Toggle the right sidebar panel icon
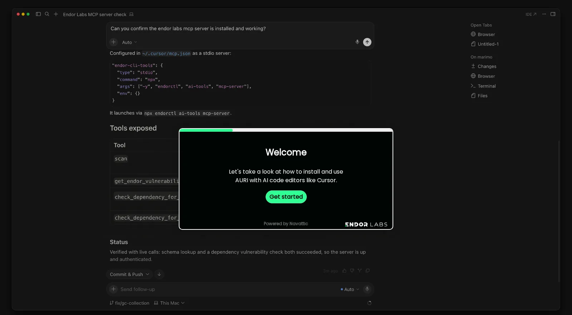This screenshot has height=315, width=572. [x=553, y=14]
